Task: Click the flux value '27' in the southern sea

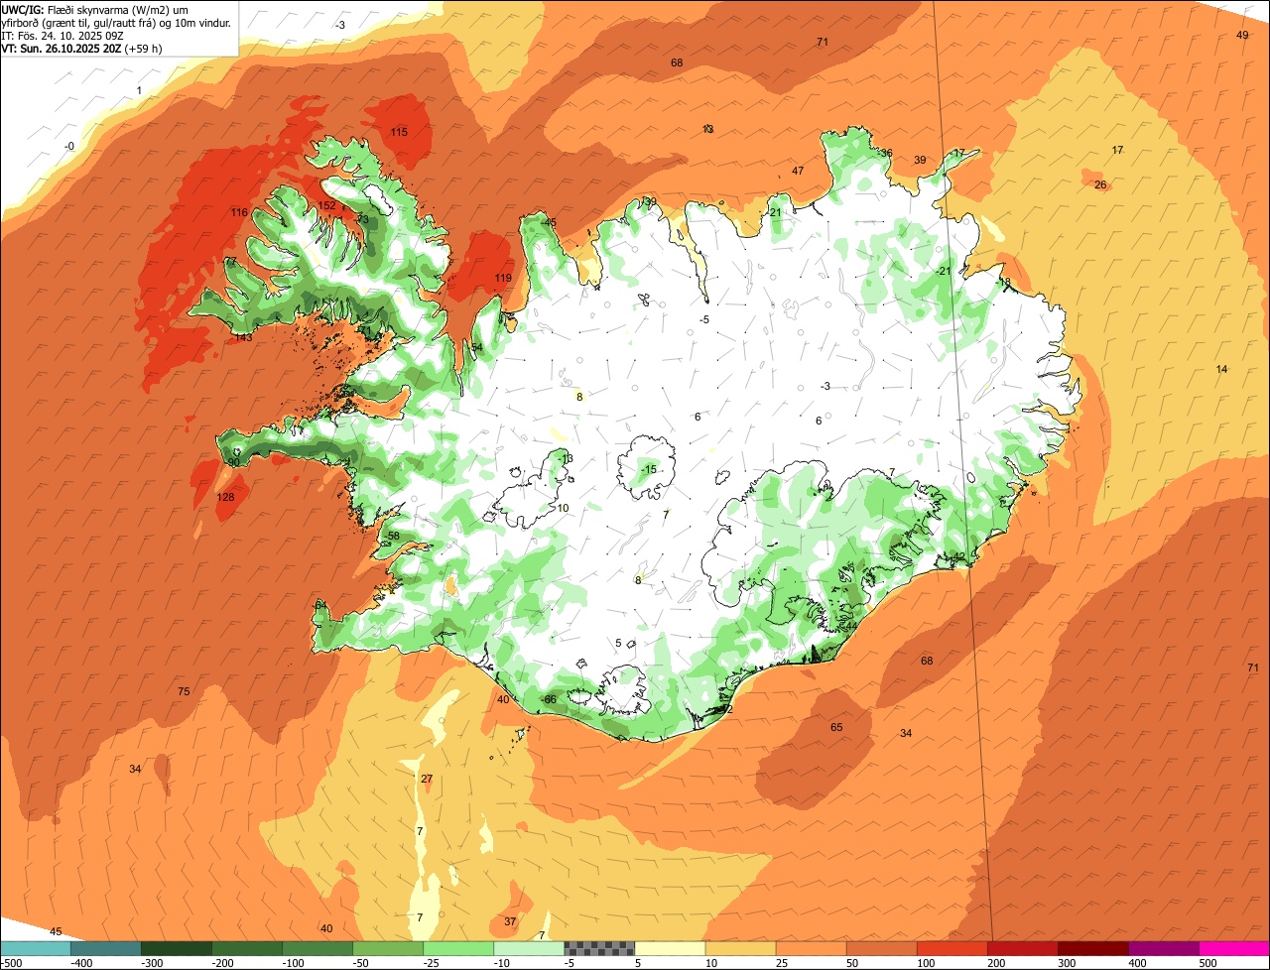Action: point(427,779)
